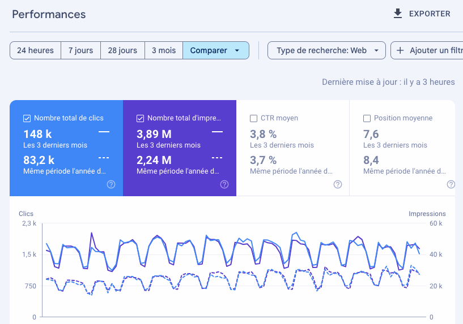The height and width of the screenshot is (324, 463).
Task: Enable the CTR moyen checkbox
Action: coord(253,118)
